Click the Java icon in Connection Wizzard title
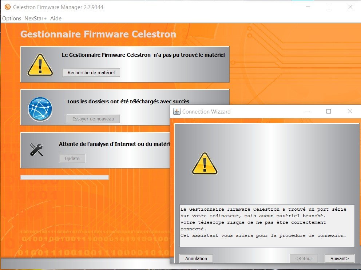 [x=176, y=111]
